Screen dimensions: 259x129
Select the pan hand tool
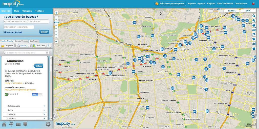254,25
